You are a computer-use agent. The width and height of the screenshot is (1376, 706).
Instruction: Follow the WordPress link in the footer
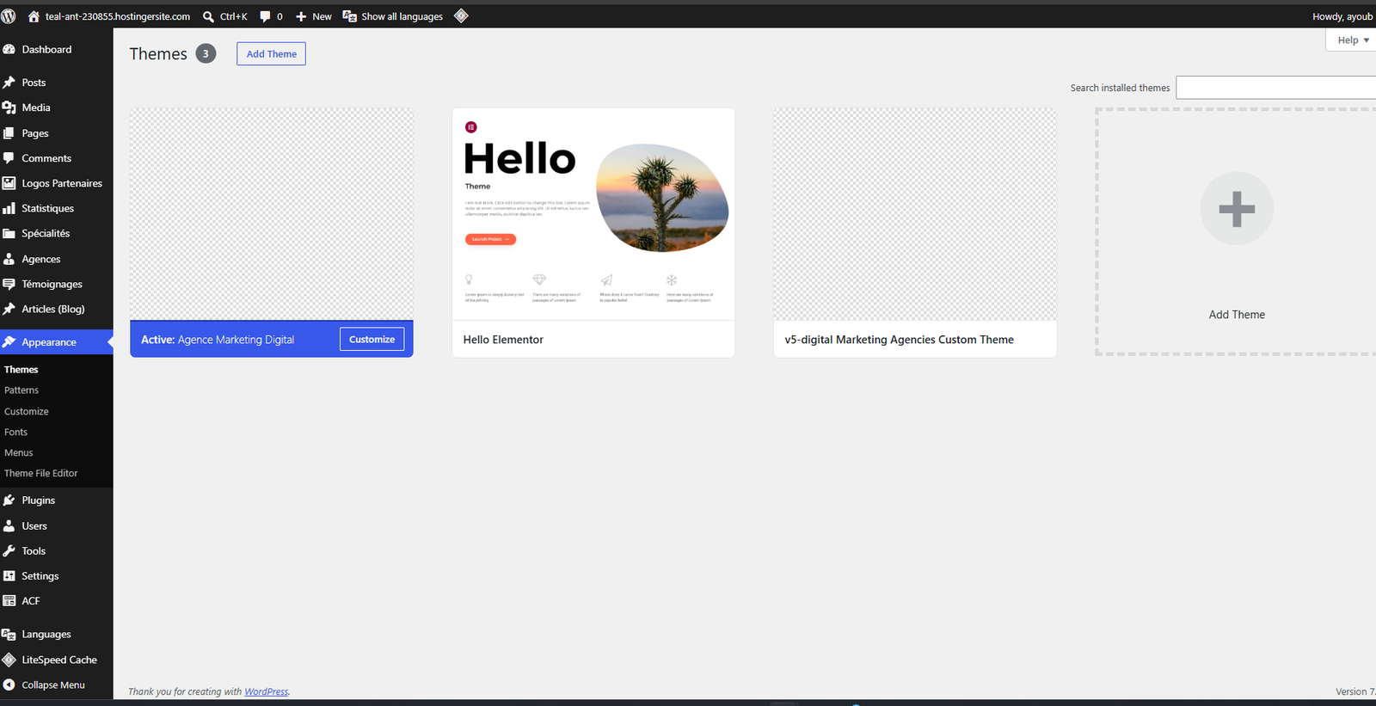click(x=267, y=691)
